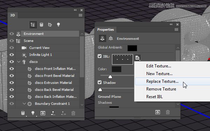Hide the disco mesh

coord(12,61)
